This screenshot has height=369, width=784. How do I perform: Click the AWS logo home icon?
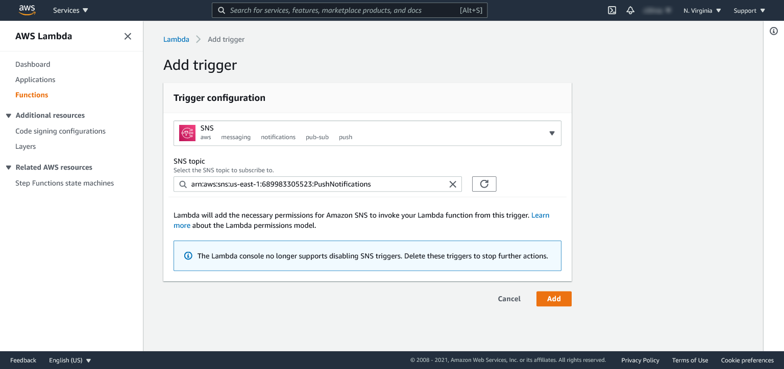(27, 10)
